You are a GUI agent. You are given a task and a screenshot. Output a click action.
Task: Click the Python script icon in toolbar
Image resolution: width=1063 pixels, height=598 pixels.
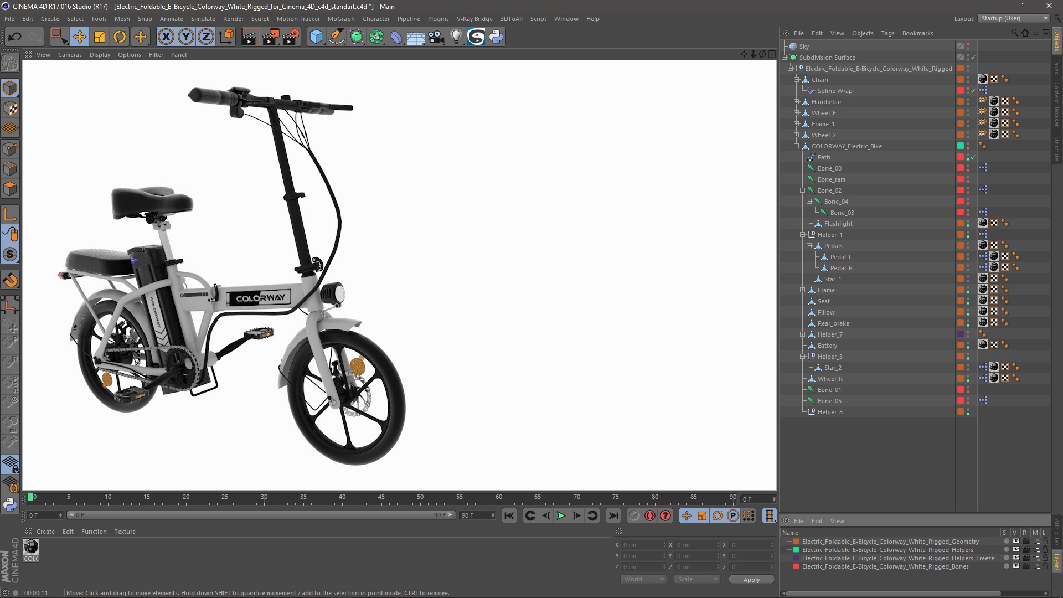(496, 37)
